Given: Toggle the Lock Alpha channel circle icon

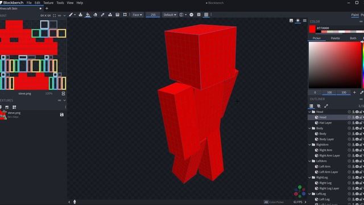Looking at the screenshot, I should [191, 15].
